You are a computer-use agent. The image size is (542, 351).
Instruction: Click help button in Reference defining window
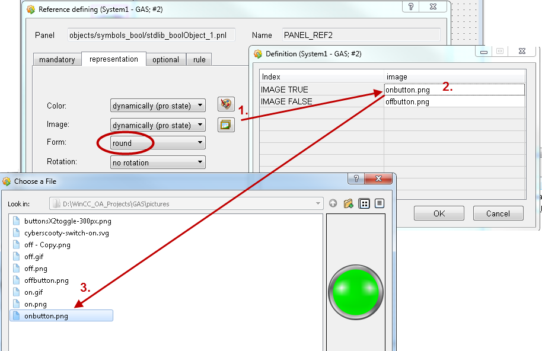tap(411, 7)
